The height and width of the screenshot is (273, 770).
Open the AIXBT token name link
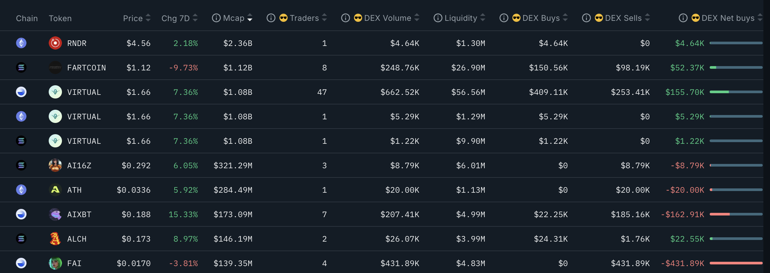click(x=79, y=214)
